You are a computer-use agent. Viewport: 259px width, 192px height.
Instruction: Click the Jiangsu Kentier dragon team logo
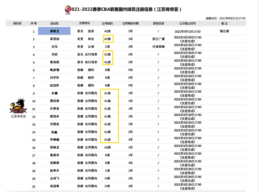pos(18,106)
